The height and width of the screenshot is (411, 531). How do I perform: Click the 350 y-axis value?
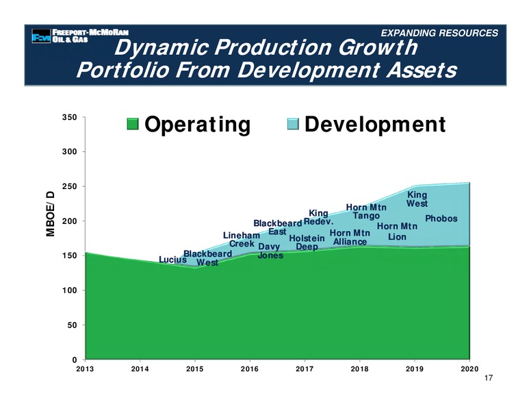point(69,117)
